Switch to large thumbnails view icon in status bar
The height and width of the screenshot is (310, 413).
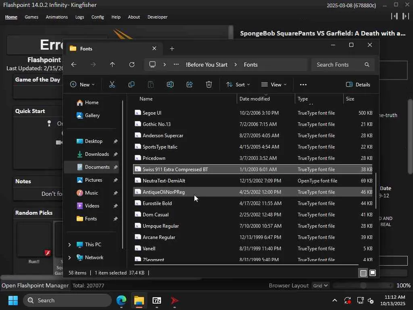tap(373, 273)
